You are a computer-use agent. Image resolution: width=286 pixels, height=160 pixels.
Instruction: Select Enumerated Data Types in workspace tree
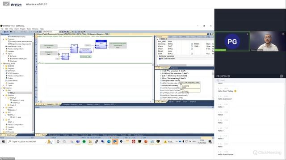coord(18,59)
